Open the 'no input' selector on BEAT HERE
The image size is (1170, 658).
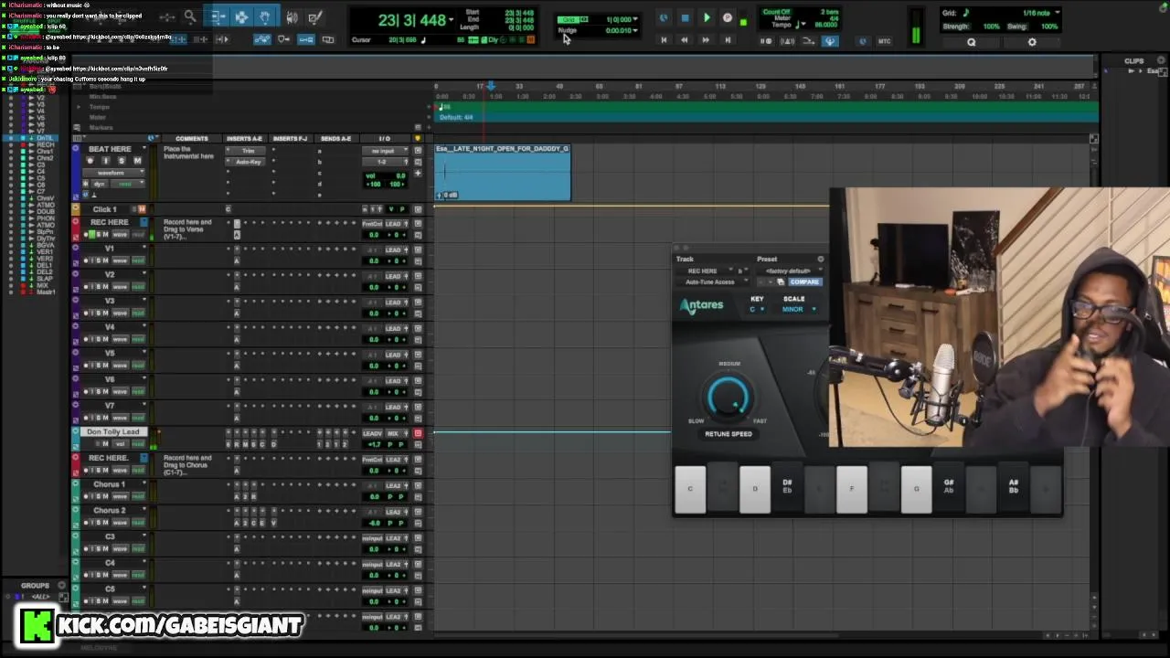384,151
